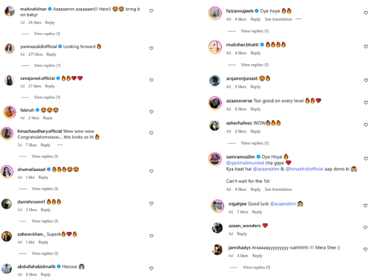Open more options next to faizannajeeb's See translation
372x279 pixels.
[298, 19]
